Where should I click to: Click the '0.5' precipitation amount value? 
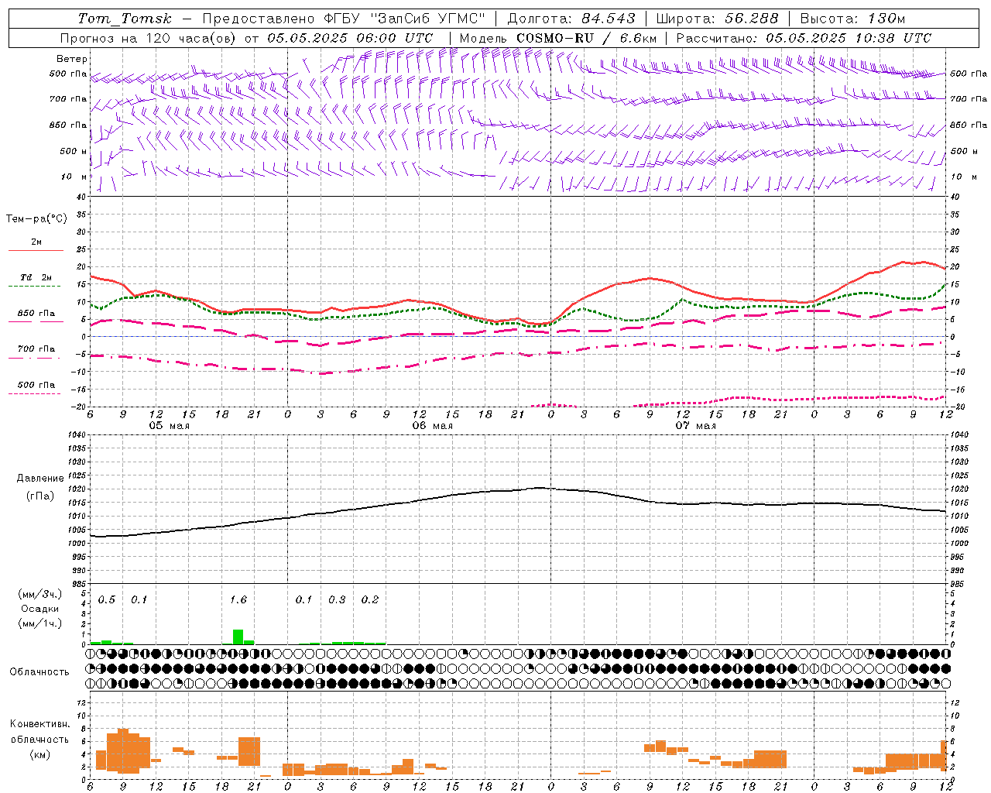tap(107, 600)
